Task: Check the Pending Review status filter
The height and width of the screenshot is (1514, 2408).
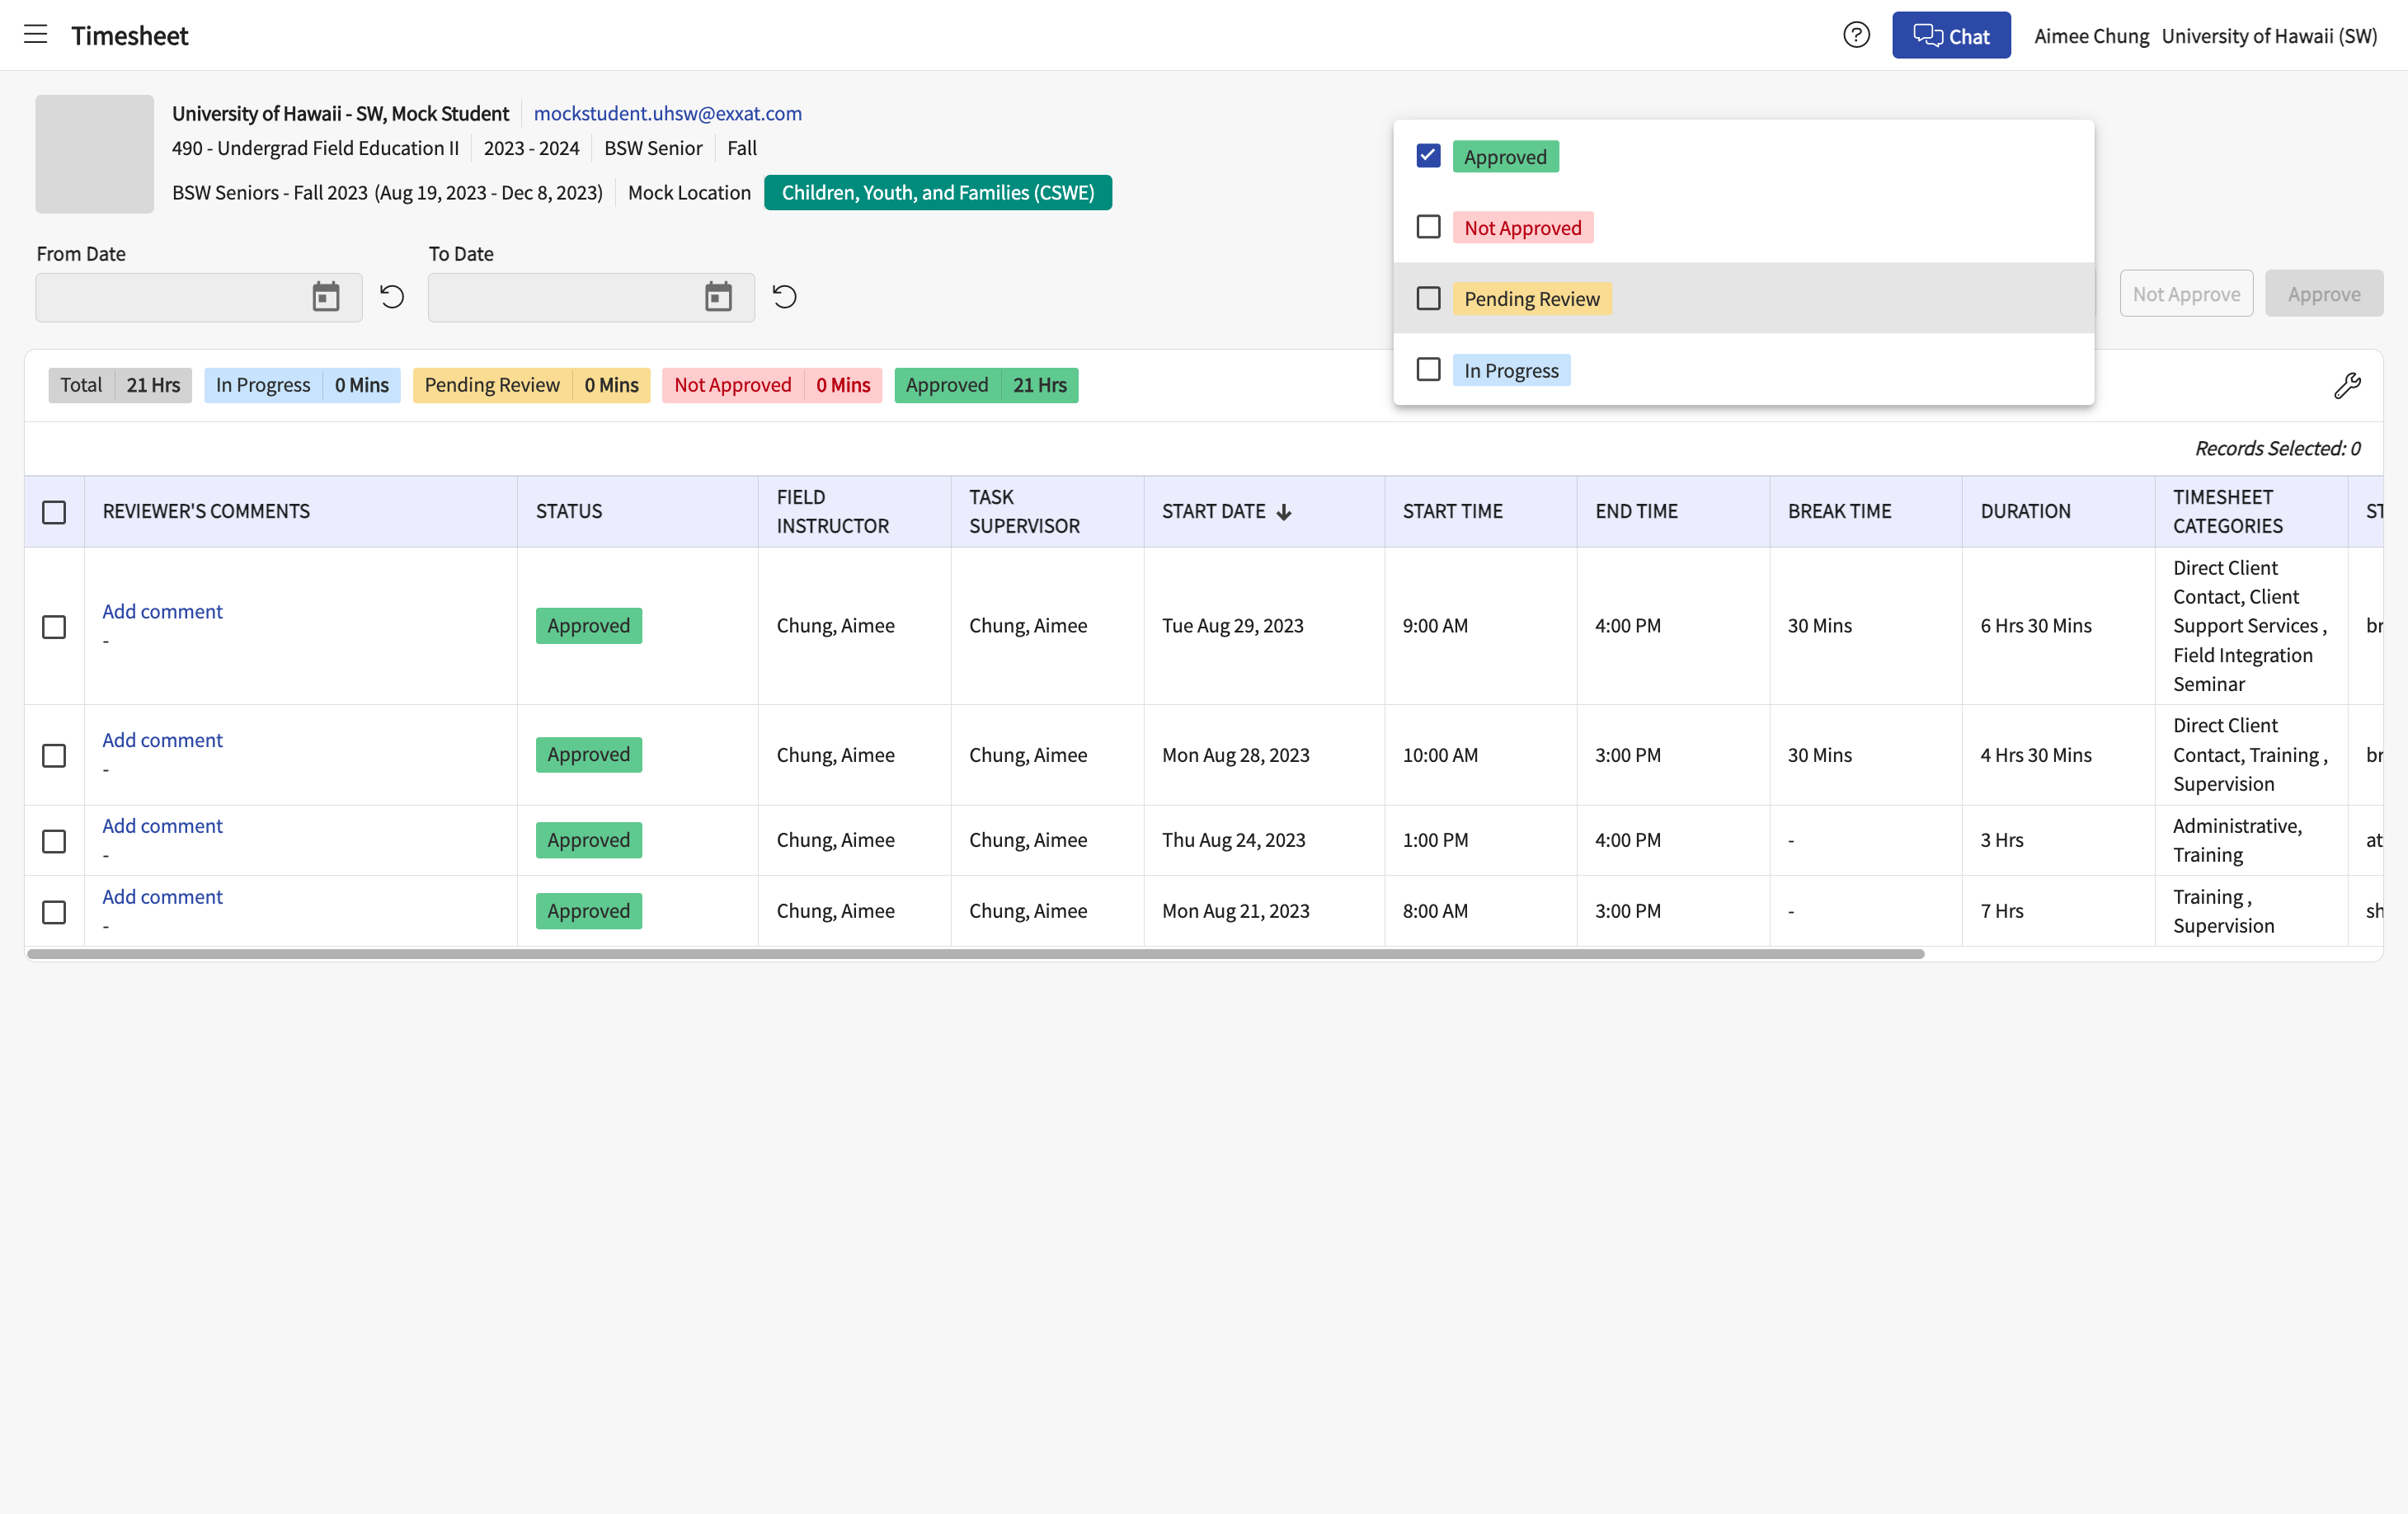Action: tap(1428, 298)
